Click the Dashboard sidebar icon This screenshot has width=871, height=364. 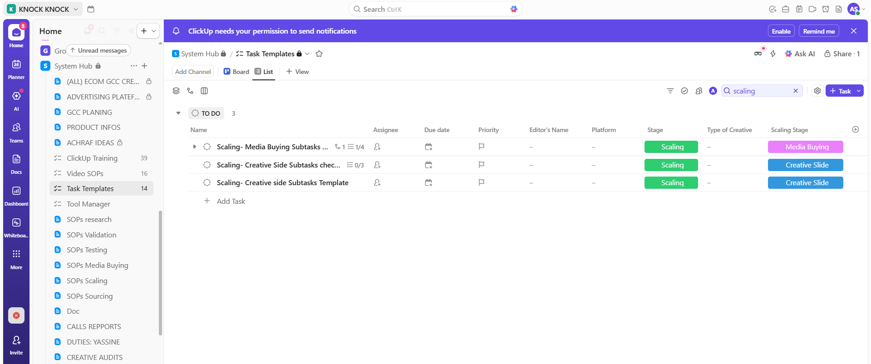click(16, 195)
